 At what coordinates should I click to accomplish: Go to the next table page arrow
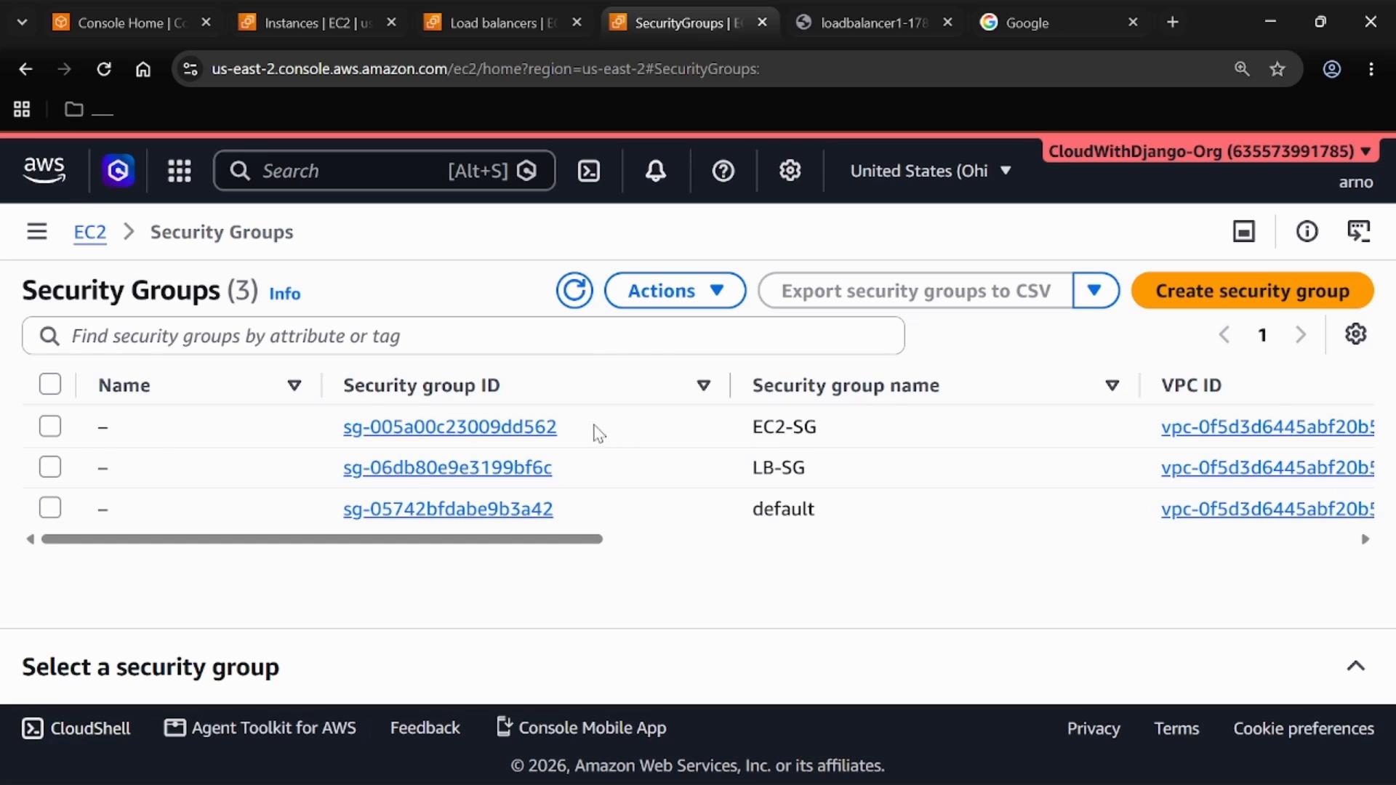1301,334
